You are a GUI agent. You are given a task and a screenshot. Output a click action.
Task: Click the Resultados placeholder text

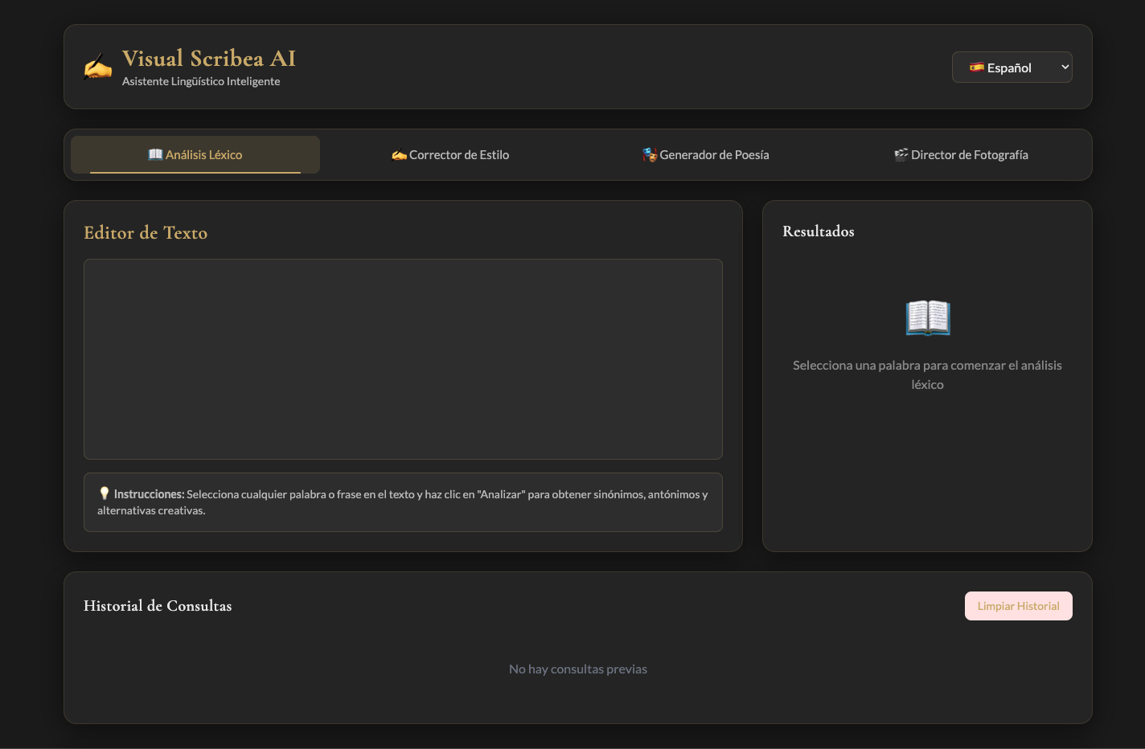[x=927, y=374]
